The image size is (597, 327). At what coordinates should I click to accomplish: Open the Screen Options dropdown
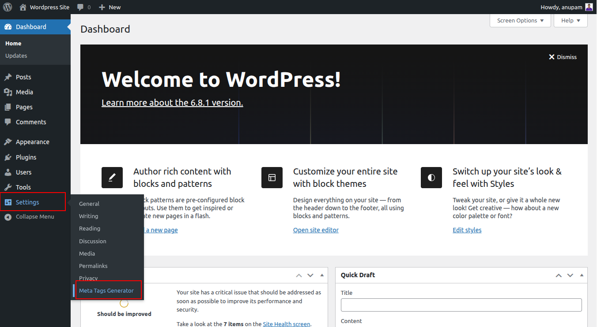tap(521, 21)
